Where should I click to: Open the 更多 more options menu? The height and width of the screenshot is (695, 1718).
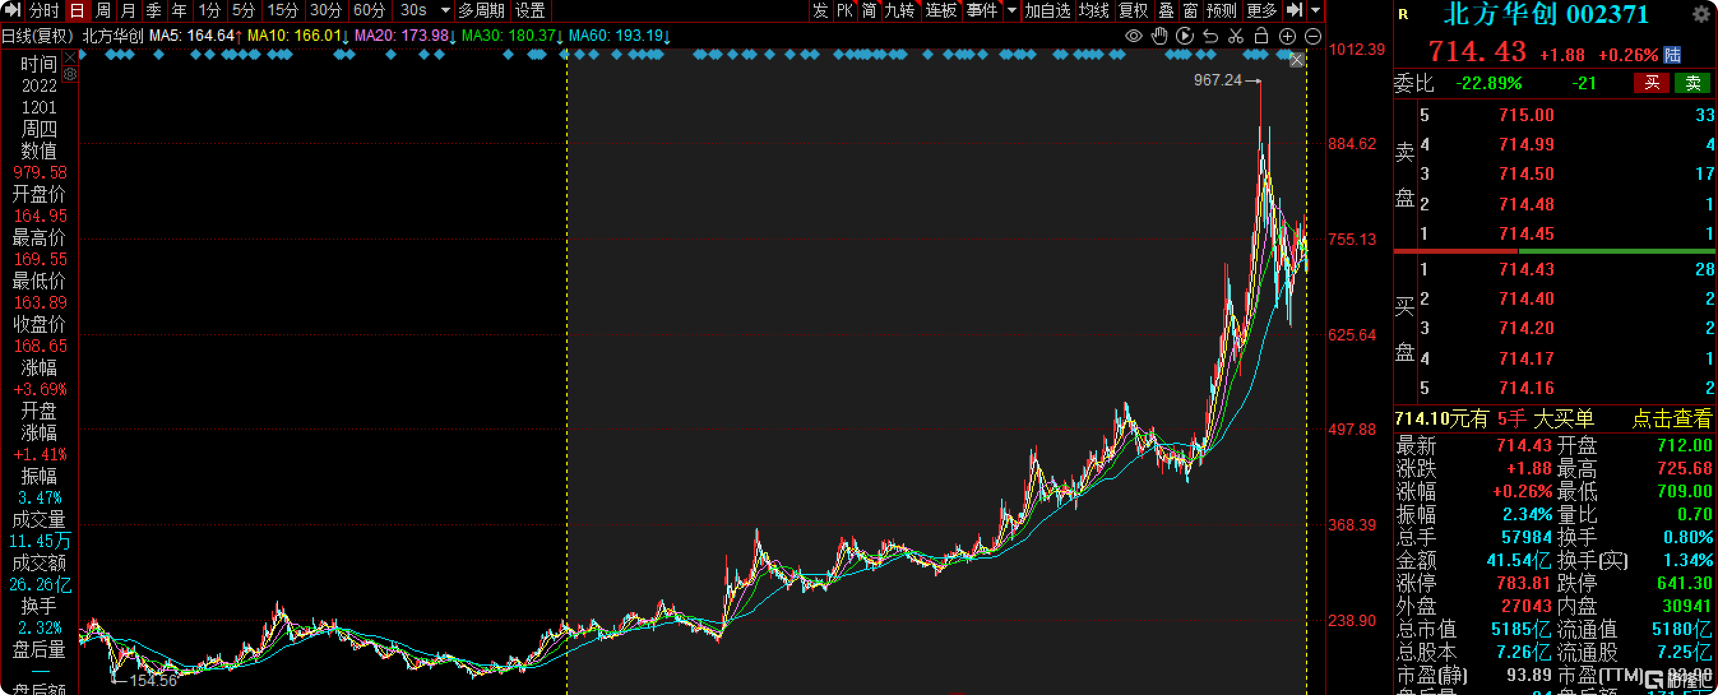point(1261,10)
